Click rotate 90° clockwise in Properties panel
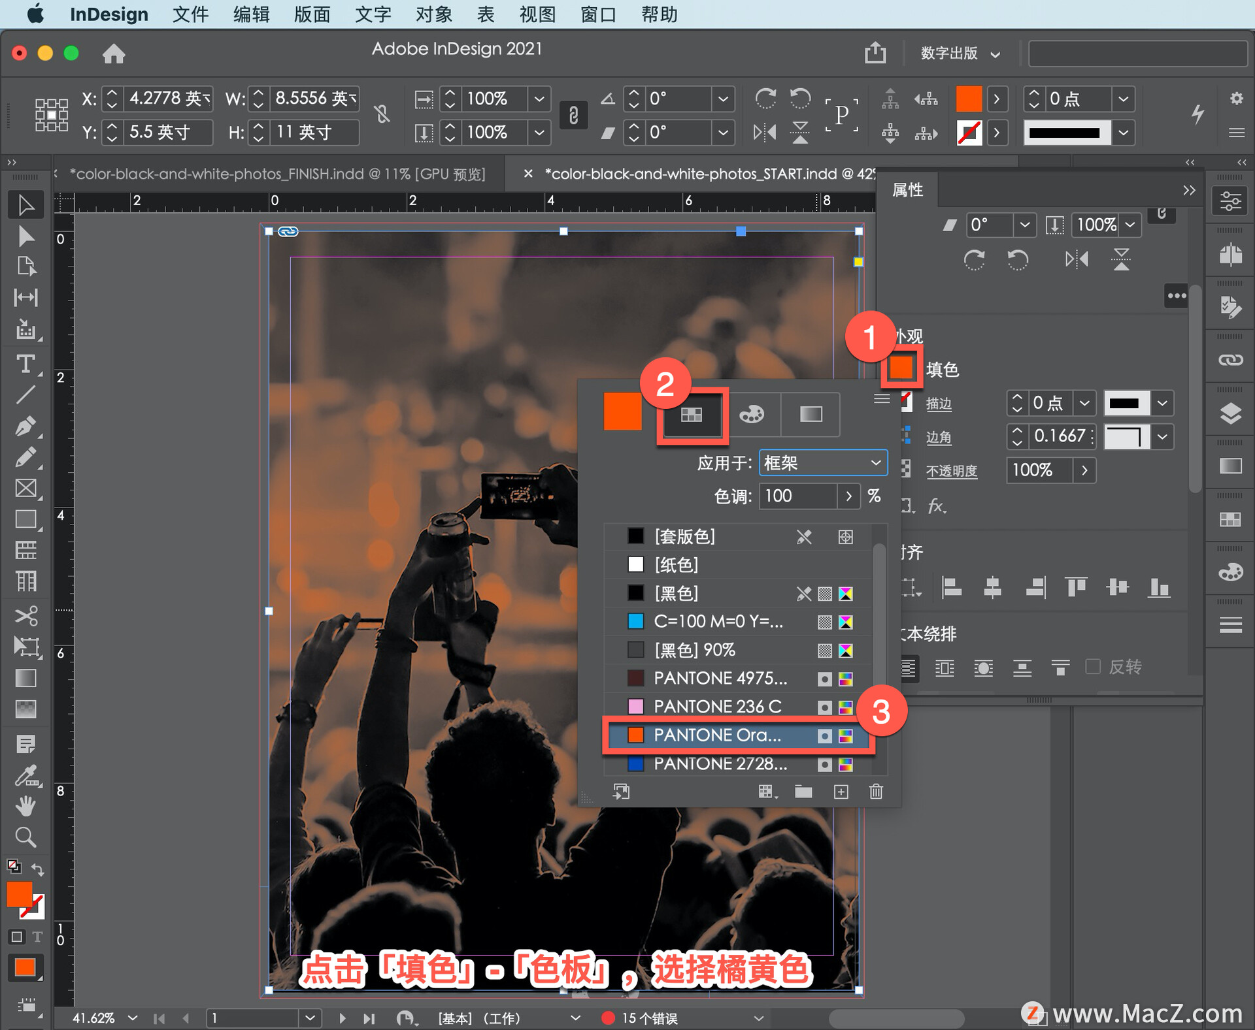1255x1030 pixels. [974, 260]
